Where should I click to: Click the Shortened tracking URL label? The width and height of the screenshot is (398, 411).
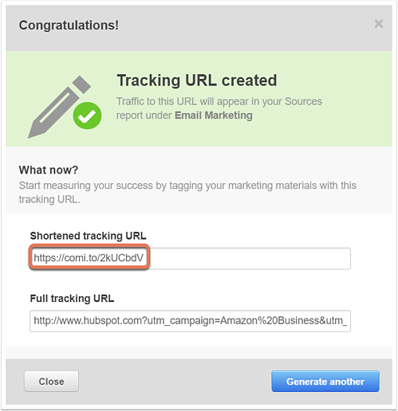click(x=88, y=236)
